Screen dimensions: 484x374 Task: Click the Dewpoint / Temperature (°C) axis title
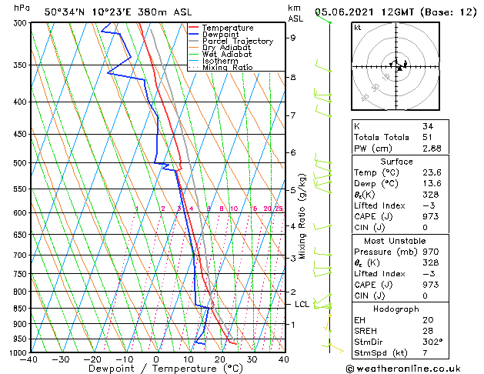[x=165, y=369]
